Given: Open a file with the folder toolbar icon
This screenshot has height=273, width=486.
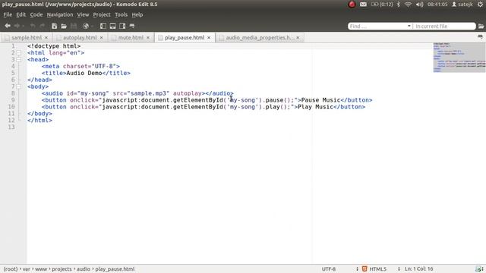Looking at the screenshot, I should point(64,26).
